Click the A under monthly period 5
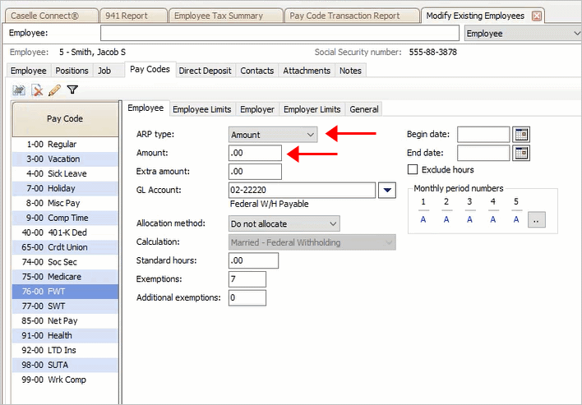582x405 pixels. [x=516, y=219]
